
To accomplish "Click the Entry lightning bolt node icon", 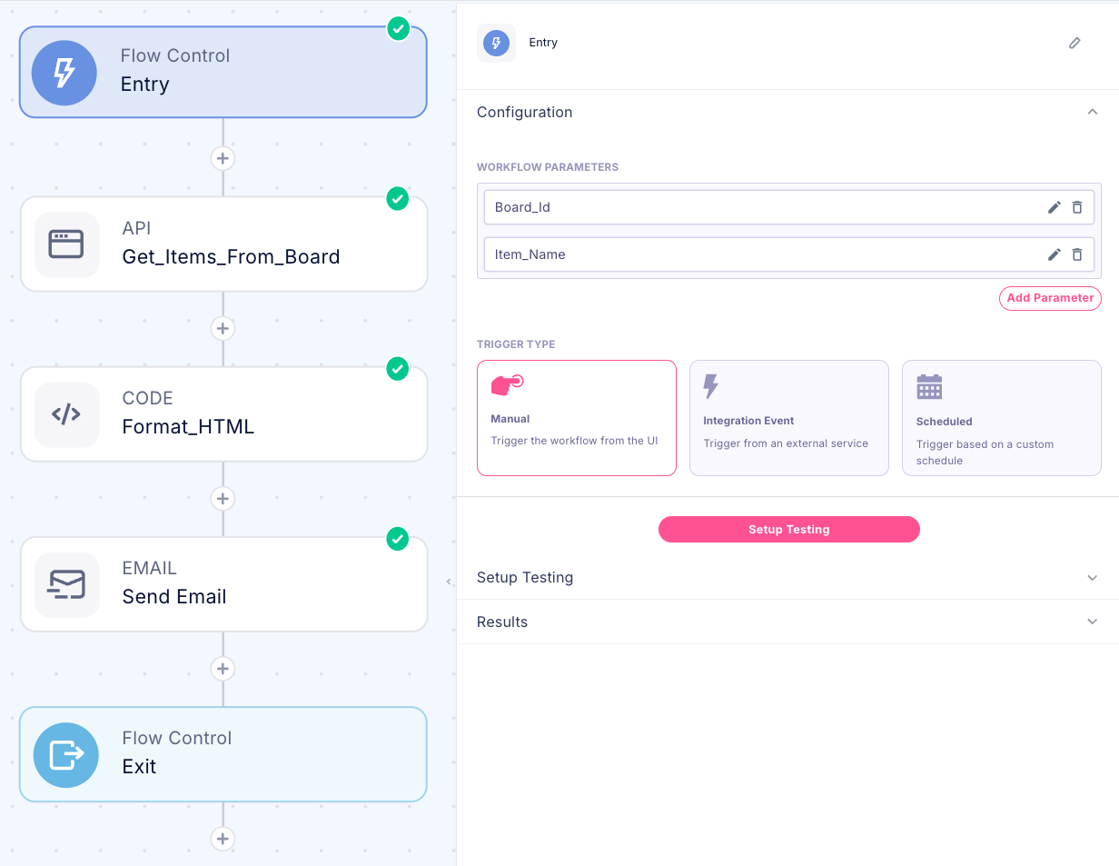I will coord(64,73).
